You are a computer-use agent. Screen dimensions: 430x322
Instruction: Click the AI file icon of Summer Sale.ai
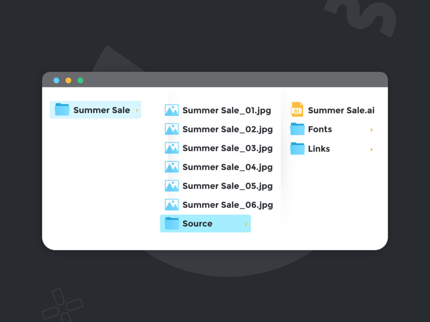click(297, 109)
